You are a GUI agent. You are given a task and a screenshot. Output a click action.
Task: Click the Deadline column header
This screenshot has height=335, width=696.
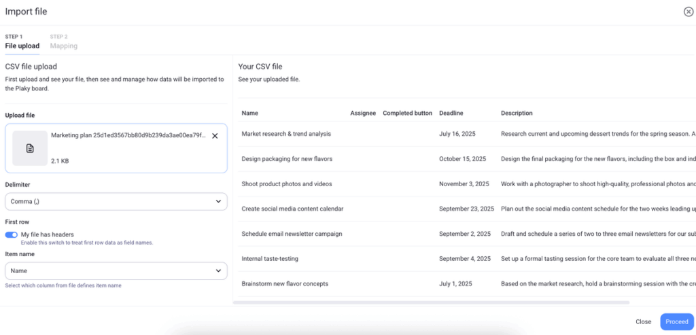coord(451,113)
